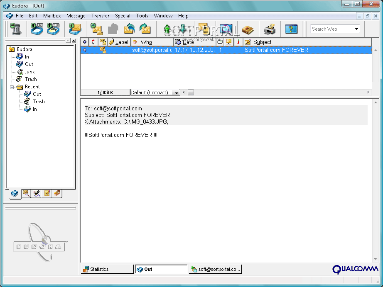Image resolution: width=383 pixels, height=287 pixels.
Task: Select the Out mailbox under Eudora
Action: pos(25,64)
